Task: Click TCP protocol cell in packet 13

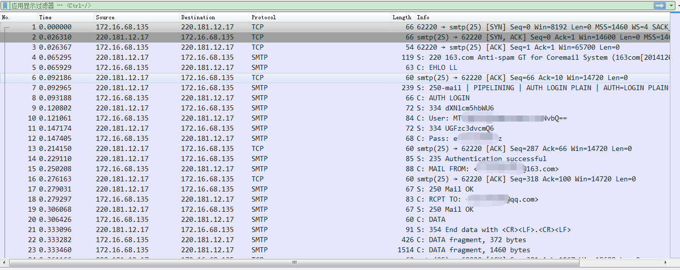Action: pos(258,148)
